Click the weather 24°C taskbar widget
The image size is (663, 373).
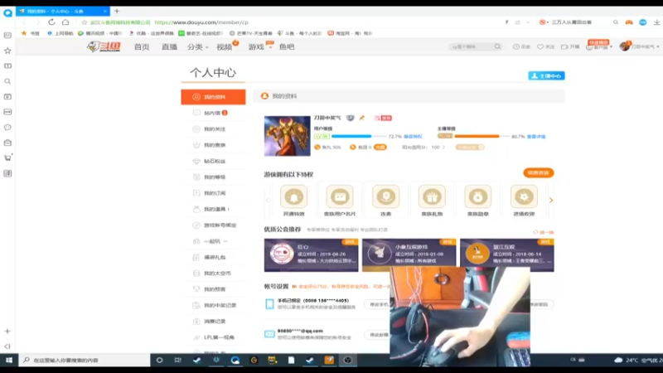[x=637, y=360]
